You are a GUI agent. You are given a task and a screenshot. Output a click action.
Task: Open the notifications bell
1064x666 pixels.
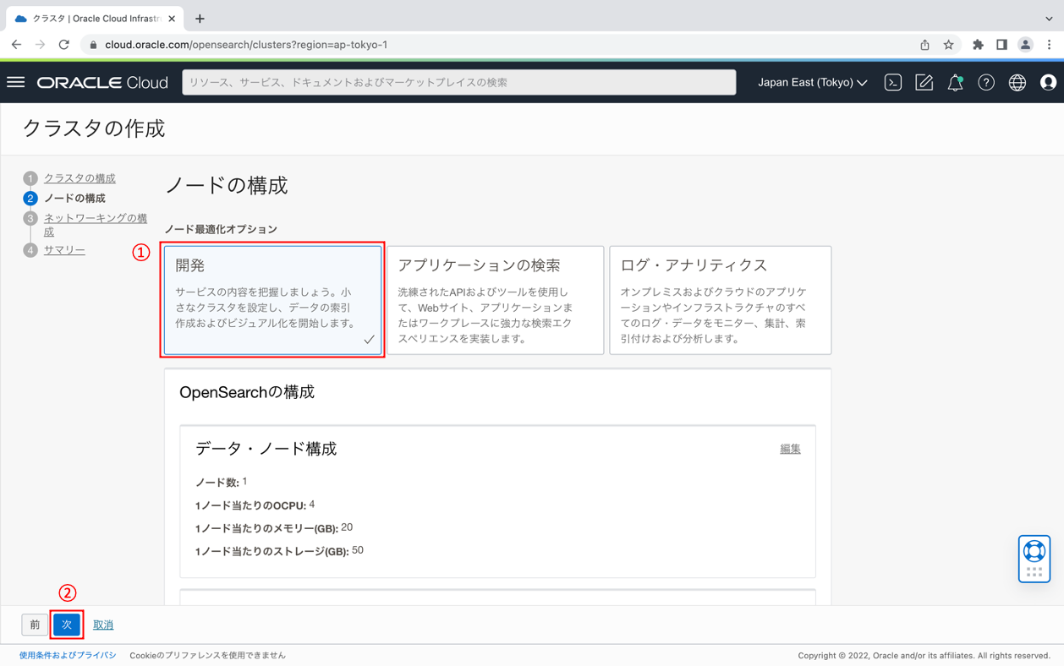pyautogui.click(x=955, y=82)
